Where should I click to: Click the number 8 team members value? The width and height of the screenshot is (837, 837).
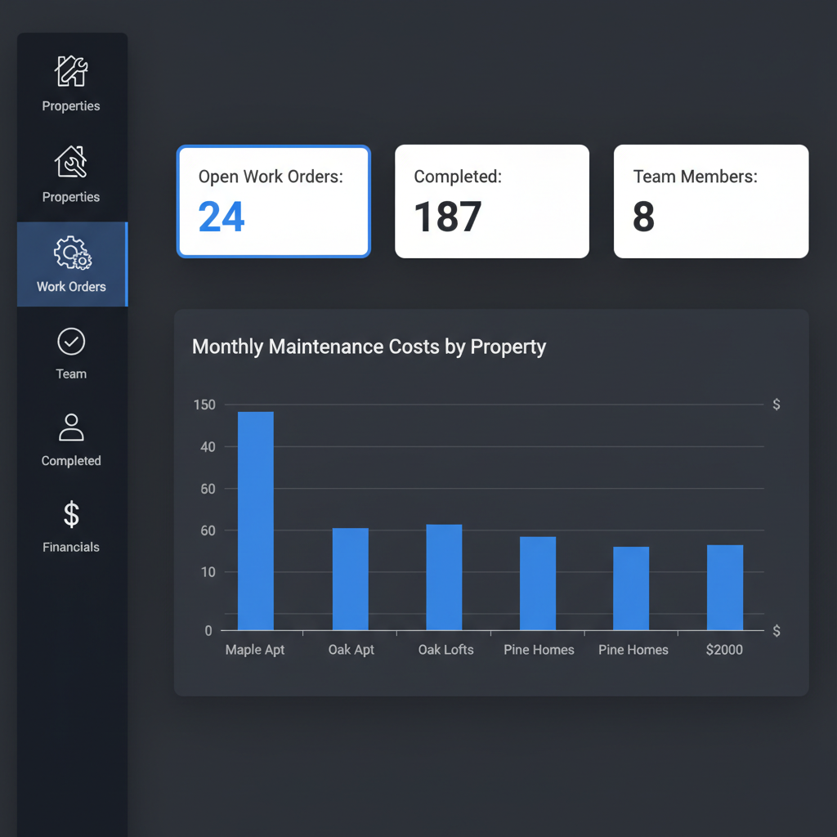(644, 217)
